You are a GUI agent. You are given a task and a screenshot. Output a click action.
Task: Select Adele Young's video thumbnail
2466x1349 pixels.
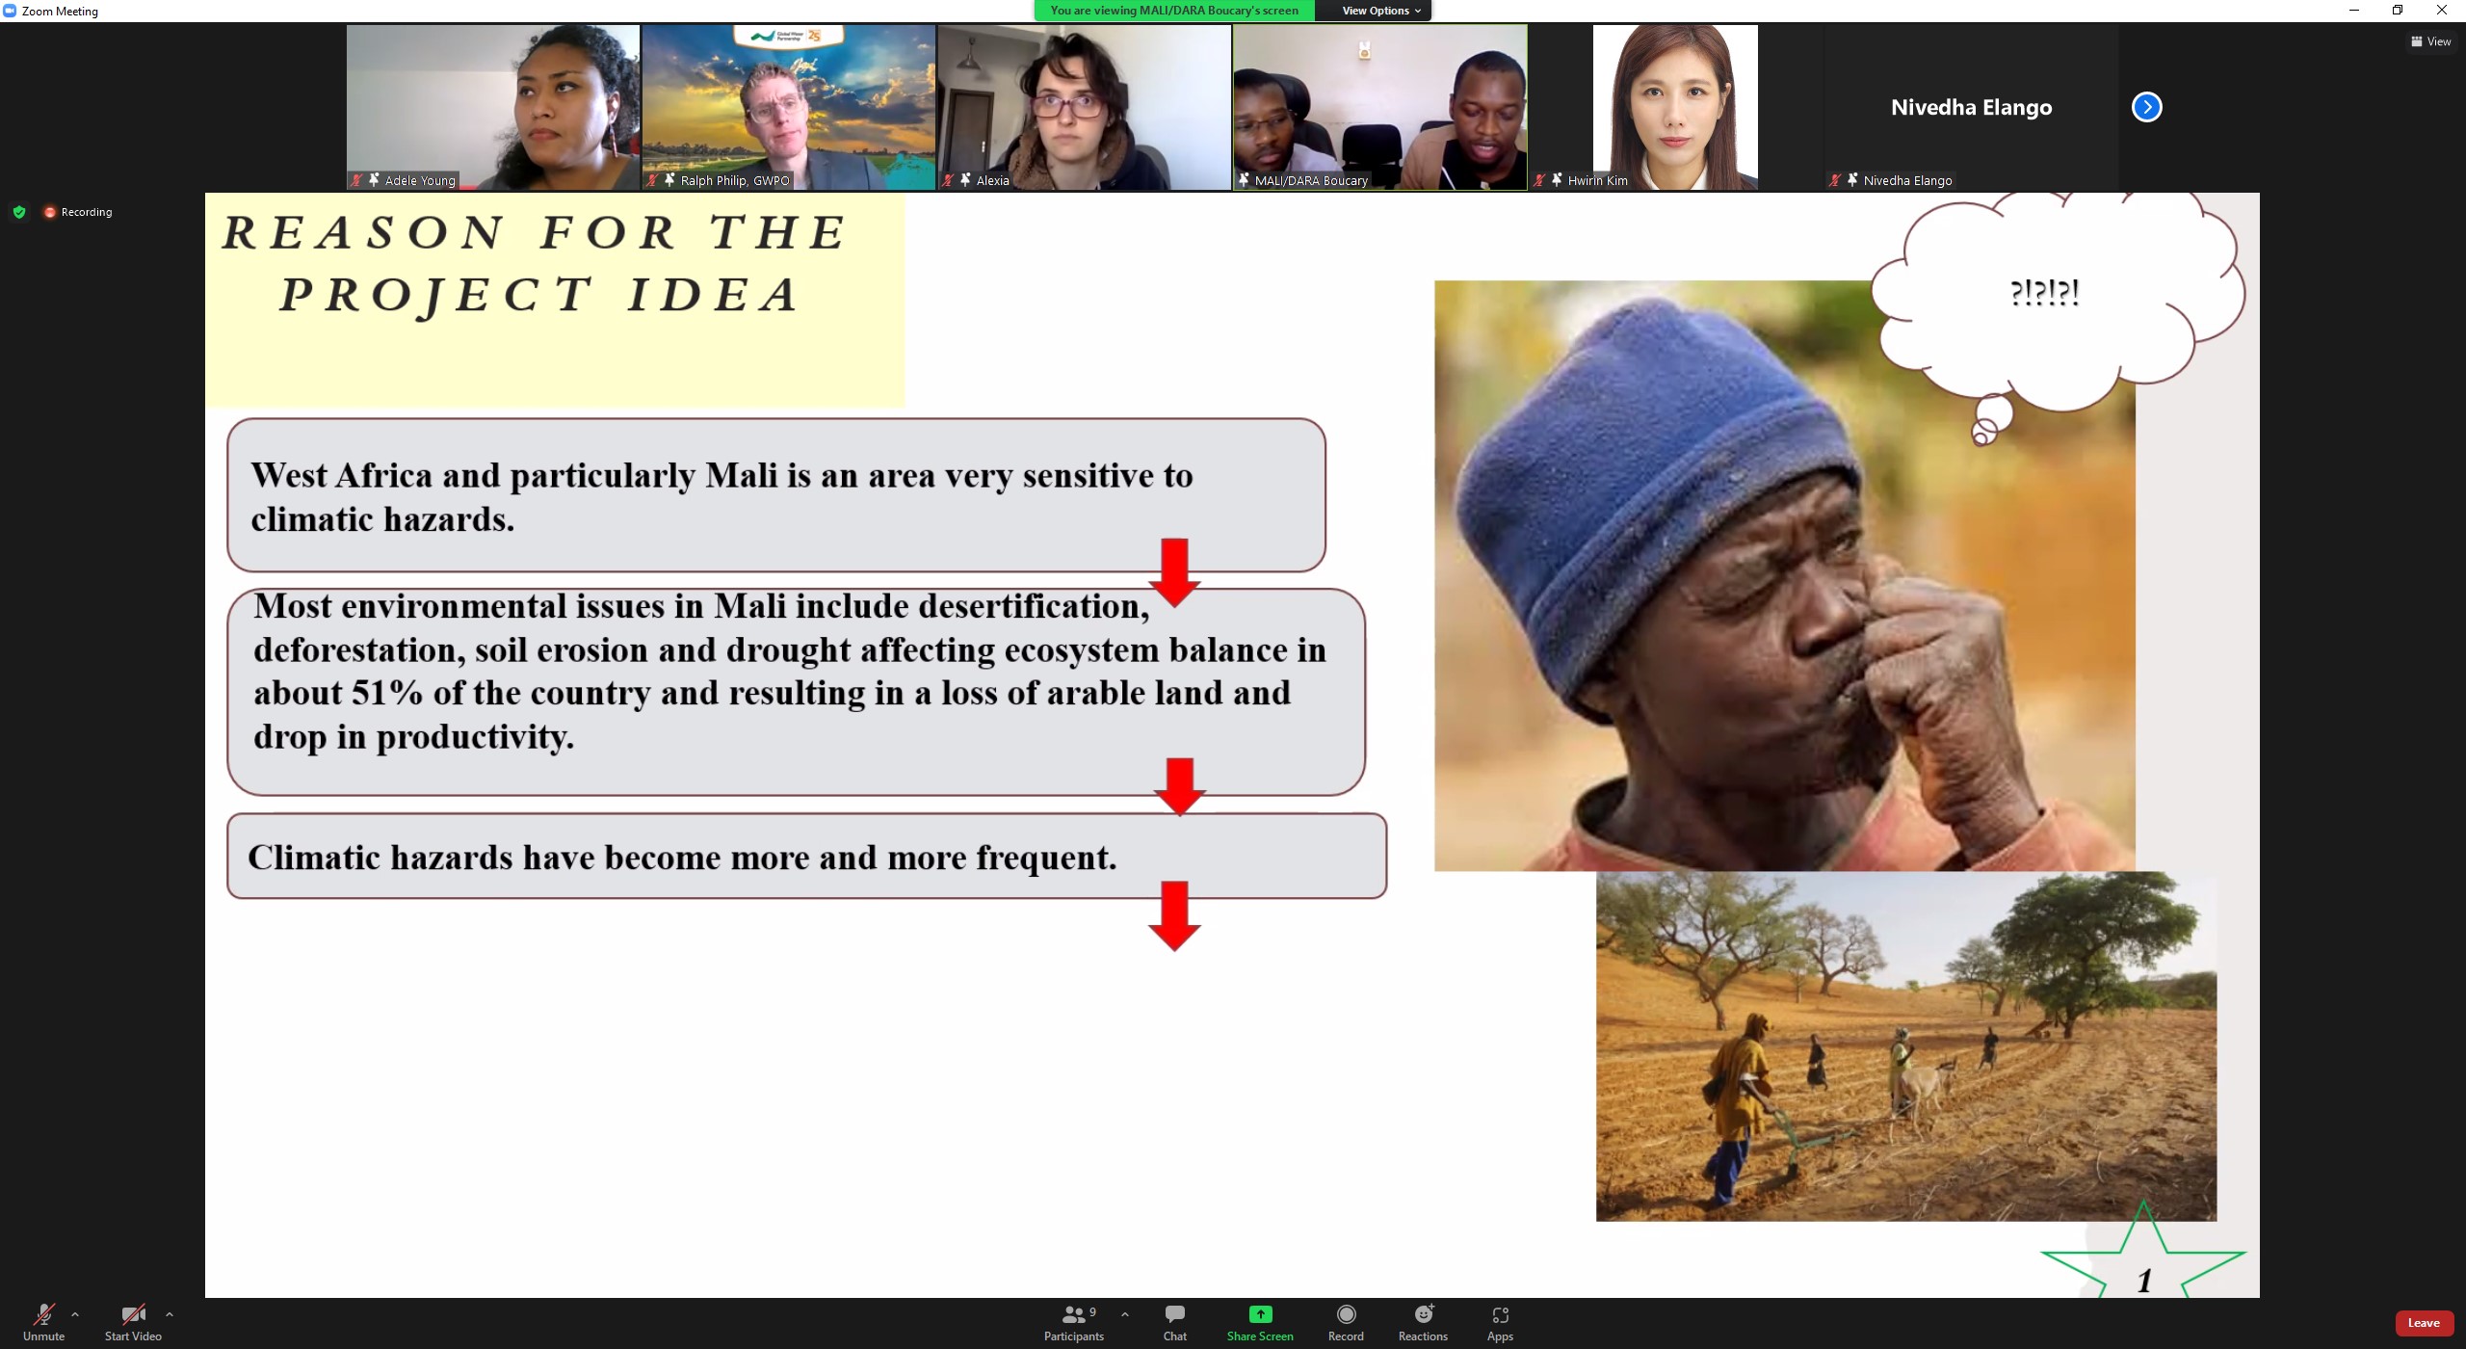click(x=493, y=107)
